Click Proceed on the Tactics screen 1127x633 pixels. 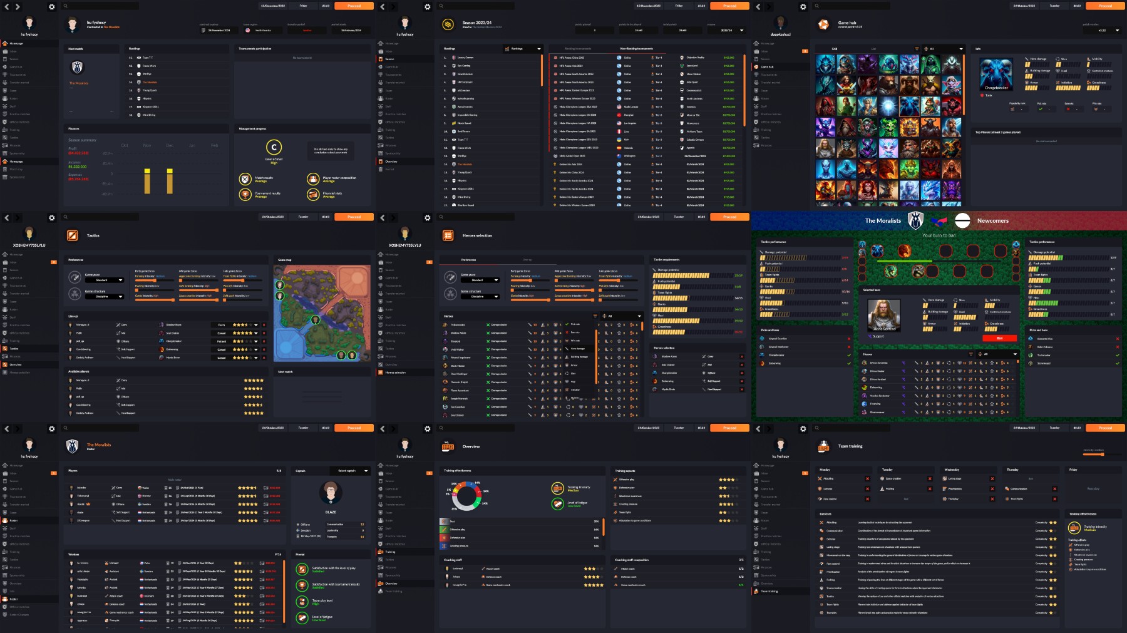(x=354, y=217)
